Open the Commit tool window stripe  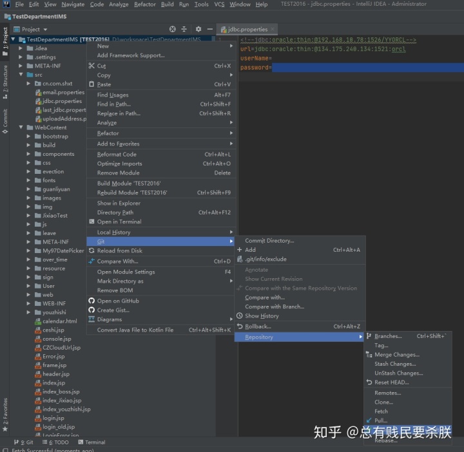[5, 121]
